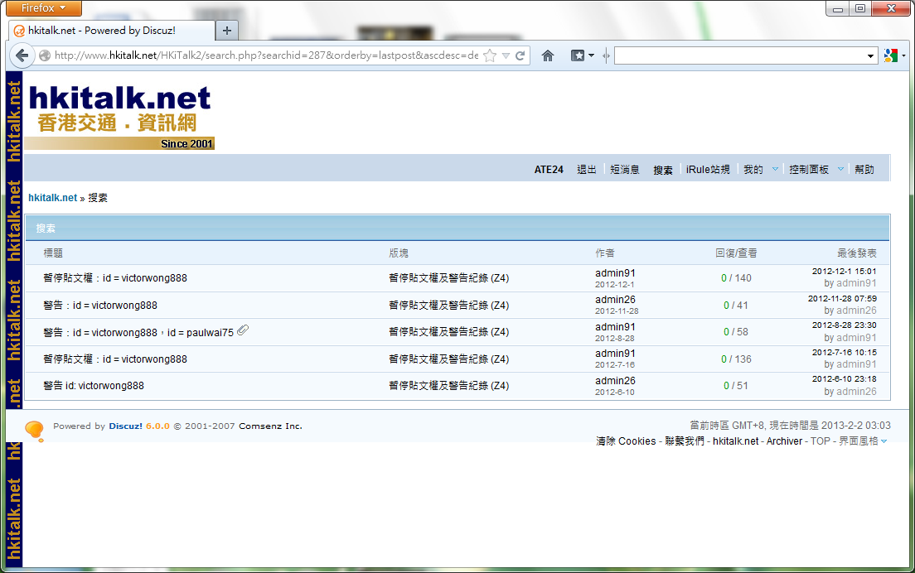Image resolution: width=915 pixels, height=573 pixels.
Task: Open the URL history dropdown arrow
Action: pos(506,55)
